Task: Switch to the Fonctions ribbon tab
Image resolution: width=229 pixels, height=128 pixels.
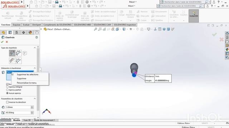Action: [x=6, y=25]
